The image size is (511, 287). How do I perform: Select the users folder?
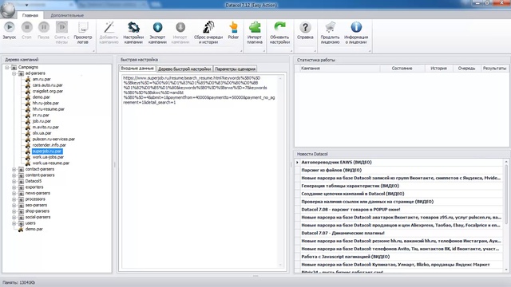pos(30,223)
